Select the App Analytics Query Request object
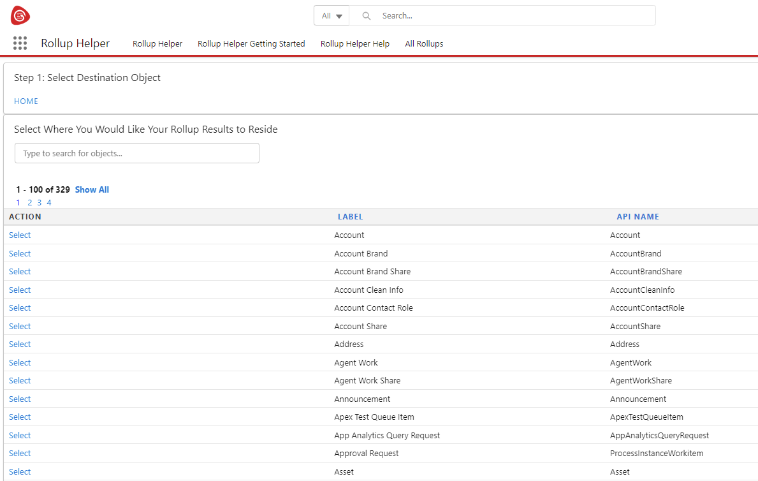Image resolution: width=758 pixels, height=481 pixels. click(20, 435)
